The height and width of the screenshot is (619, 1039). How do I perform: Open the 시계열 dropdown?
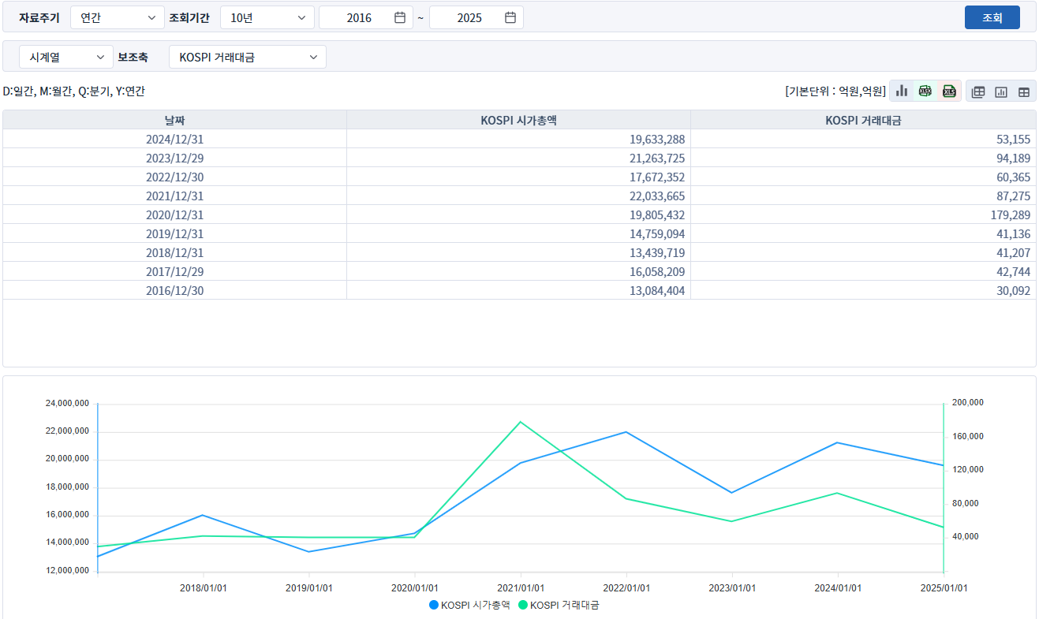66,57
